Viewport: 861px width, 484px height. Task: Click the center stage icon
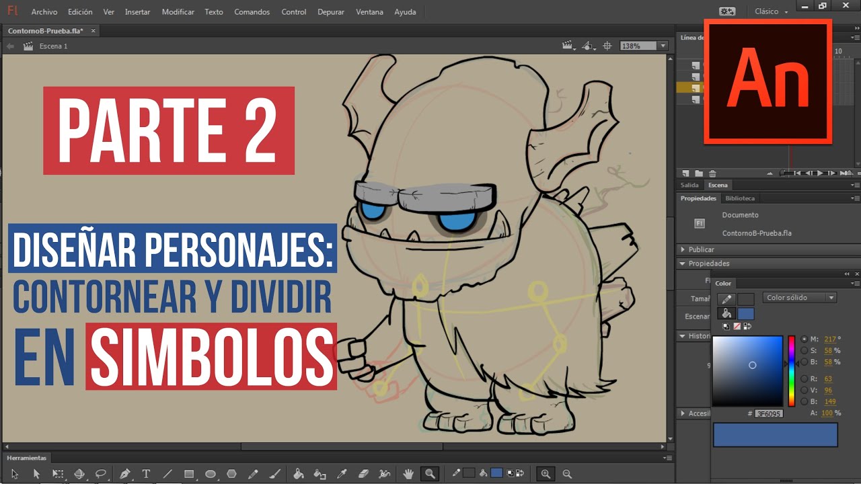[607, 46]
